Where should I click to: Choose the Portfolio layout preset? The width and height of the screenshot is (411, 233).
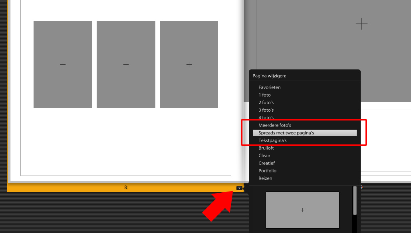tap(267, 171)
